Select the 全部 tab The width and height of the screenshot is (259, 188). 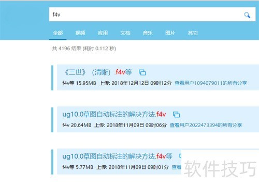(x=58, y=33)
